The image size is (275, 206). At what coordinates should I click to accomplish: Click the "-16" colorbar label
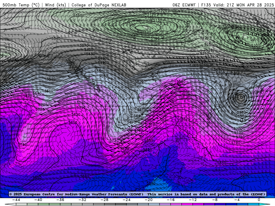pyautogui.click(x=170, y=200)
